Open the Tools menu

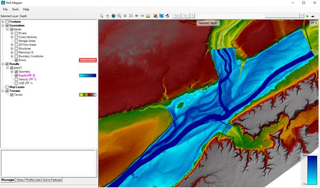pos(15,9)
